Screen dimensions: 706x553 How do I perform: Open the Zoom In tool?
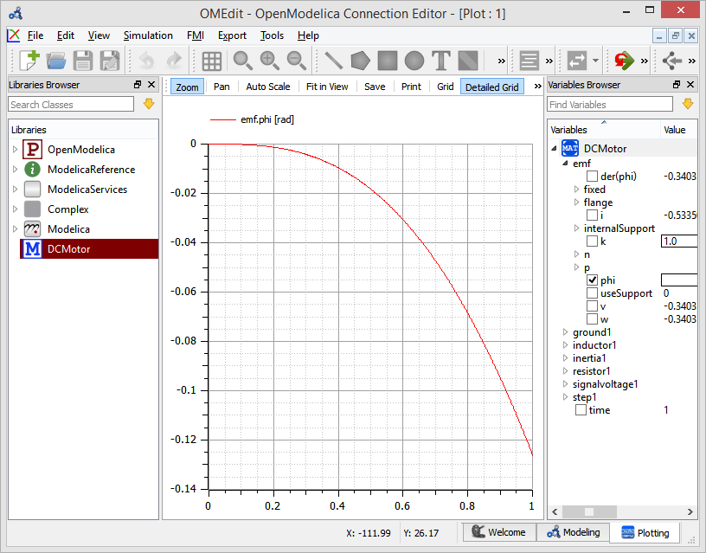(268, 61)
